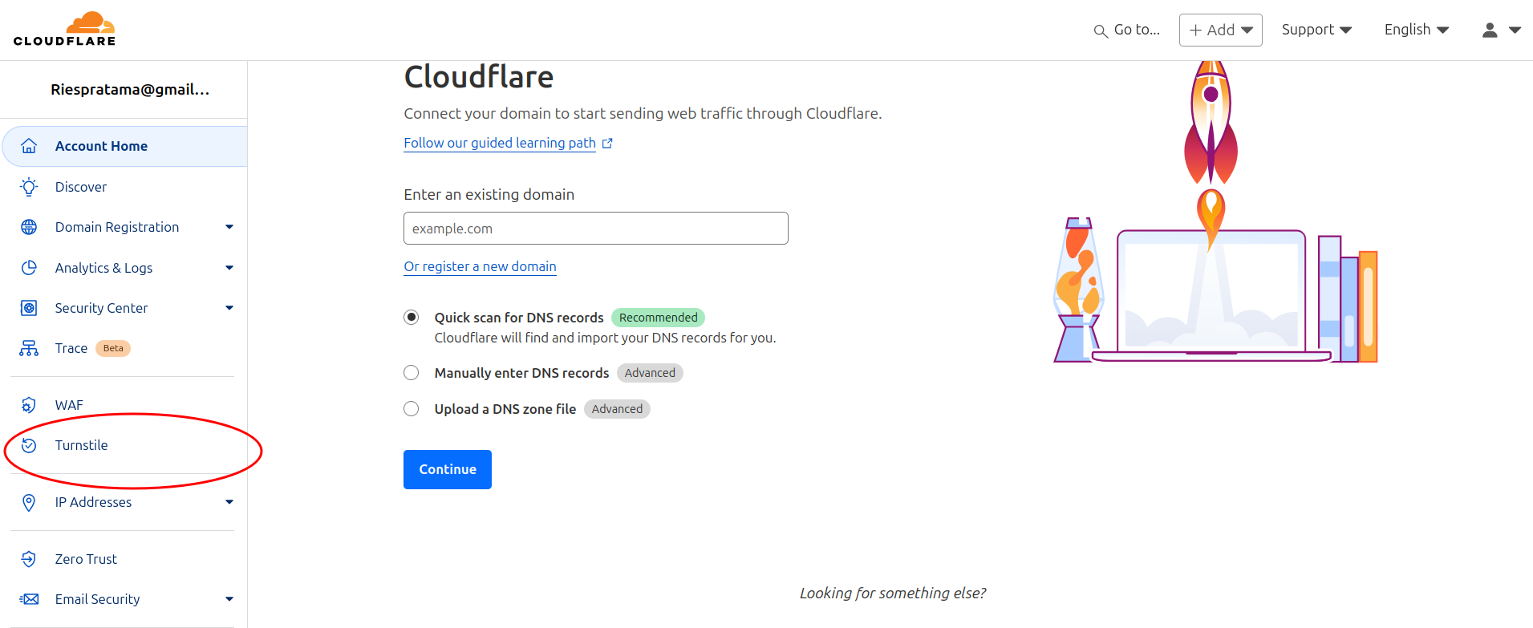Viewport: 1533px width, 628px height.
Task: Click the Discover lightbulb icon
Action: pos(29,187)
